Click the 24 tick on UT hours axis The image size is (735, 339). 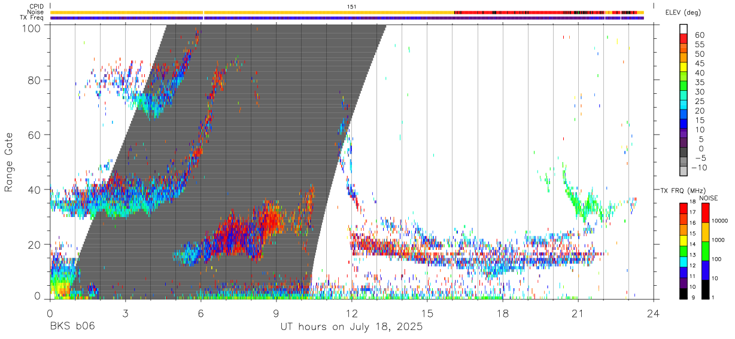click(653, 313)
